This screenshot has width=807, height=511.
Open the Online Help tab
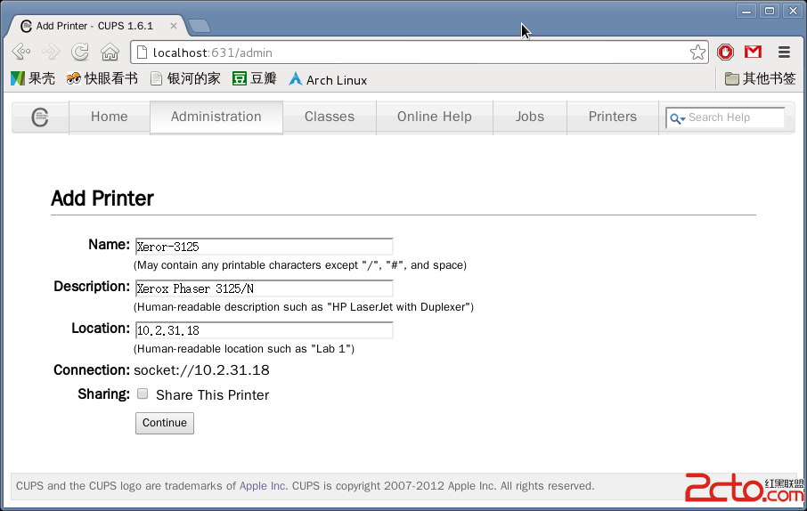click(435, 117)
